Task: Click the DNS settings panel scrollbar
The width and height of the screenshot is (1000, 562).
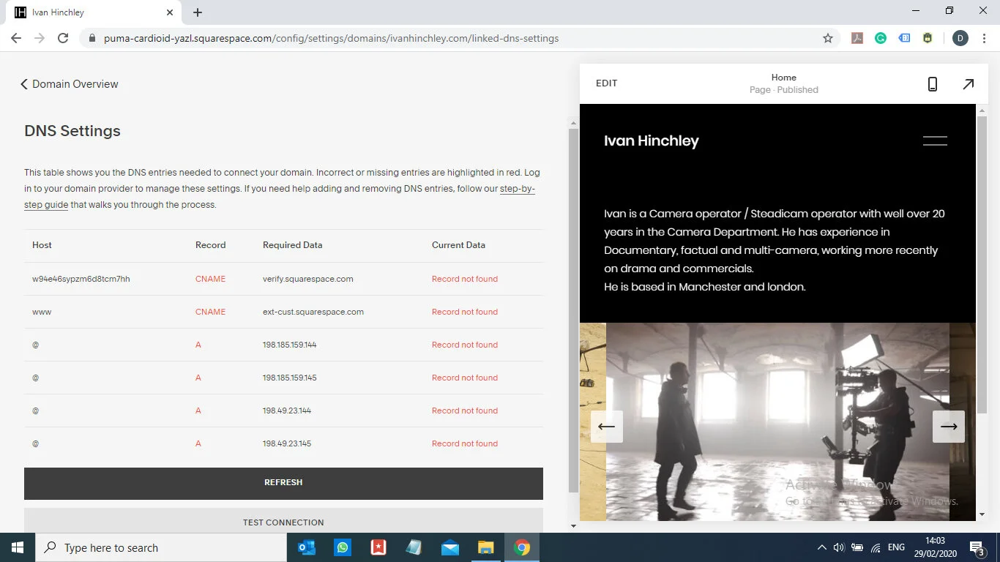Action: click(x=573, y=310)
